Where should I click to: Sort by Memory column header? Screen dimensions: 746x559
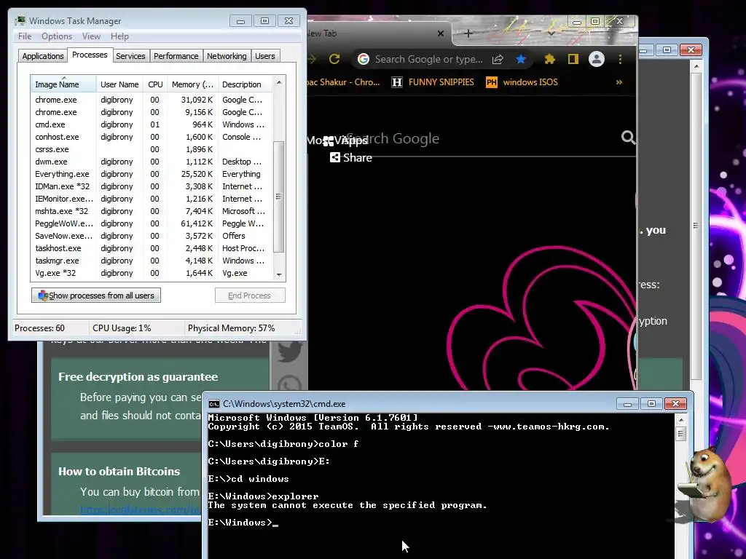click(x=192, y=84)
